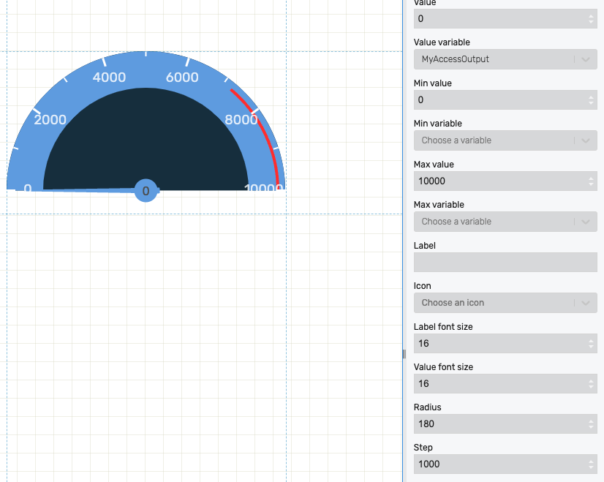Click the empty Label text field
The image size is (604, 482).
(505, 262)
